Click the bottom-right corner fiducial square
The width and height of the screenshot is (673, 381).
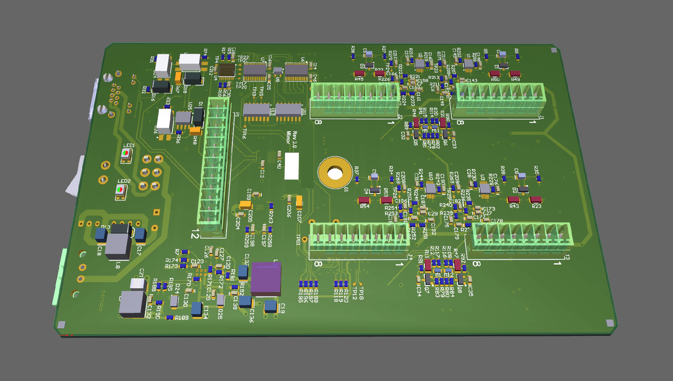pyautogui.click(x=610, y=323)
